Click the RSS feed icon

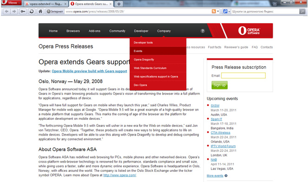214,12
